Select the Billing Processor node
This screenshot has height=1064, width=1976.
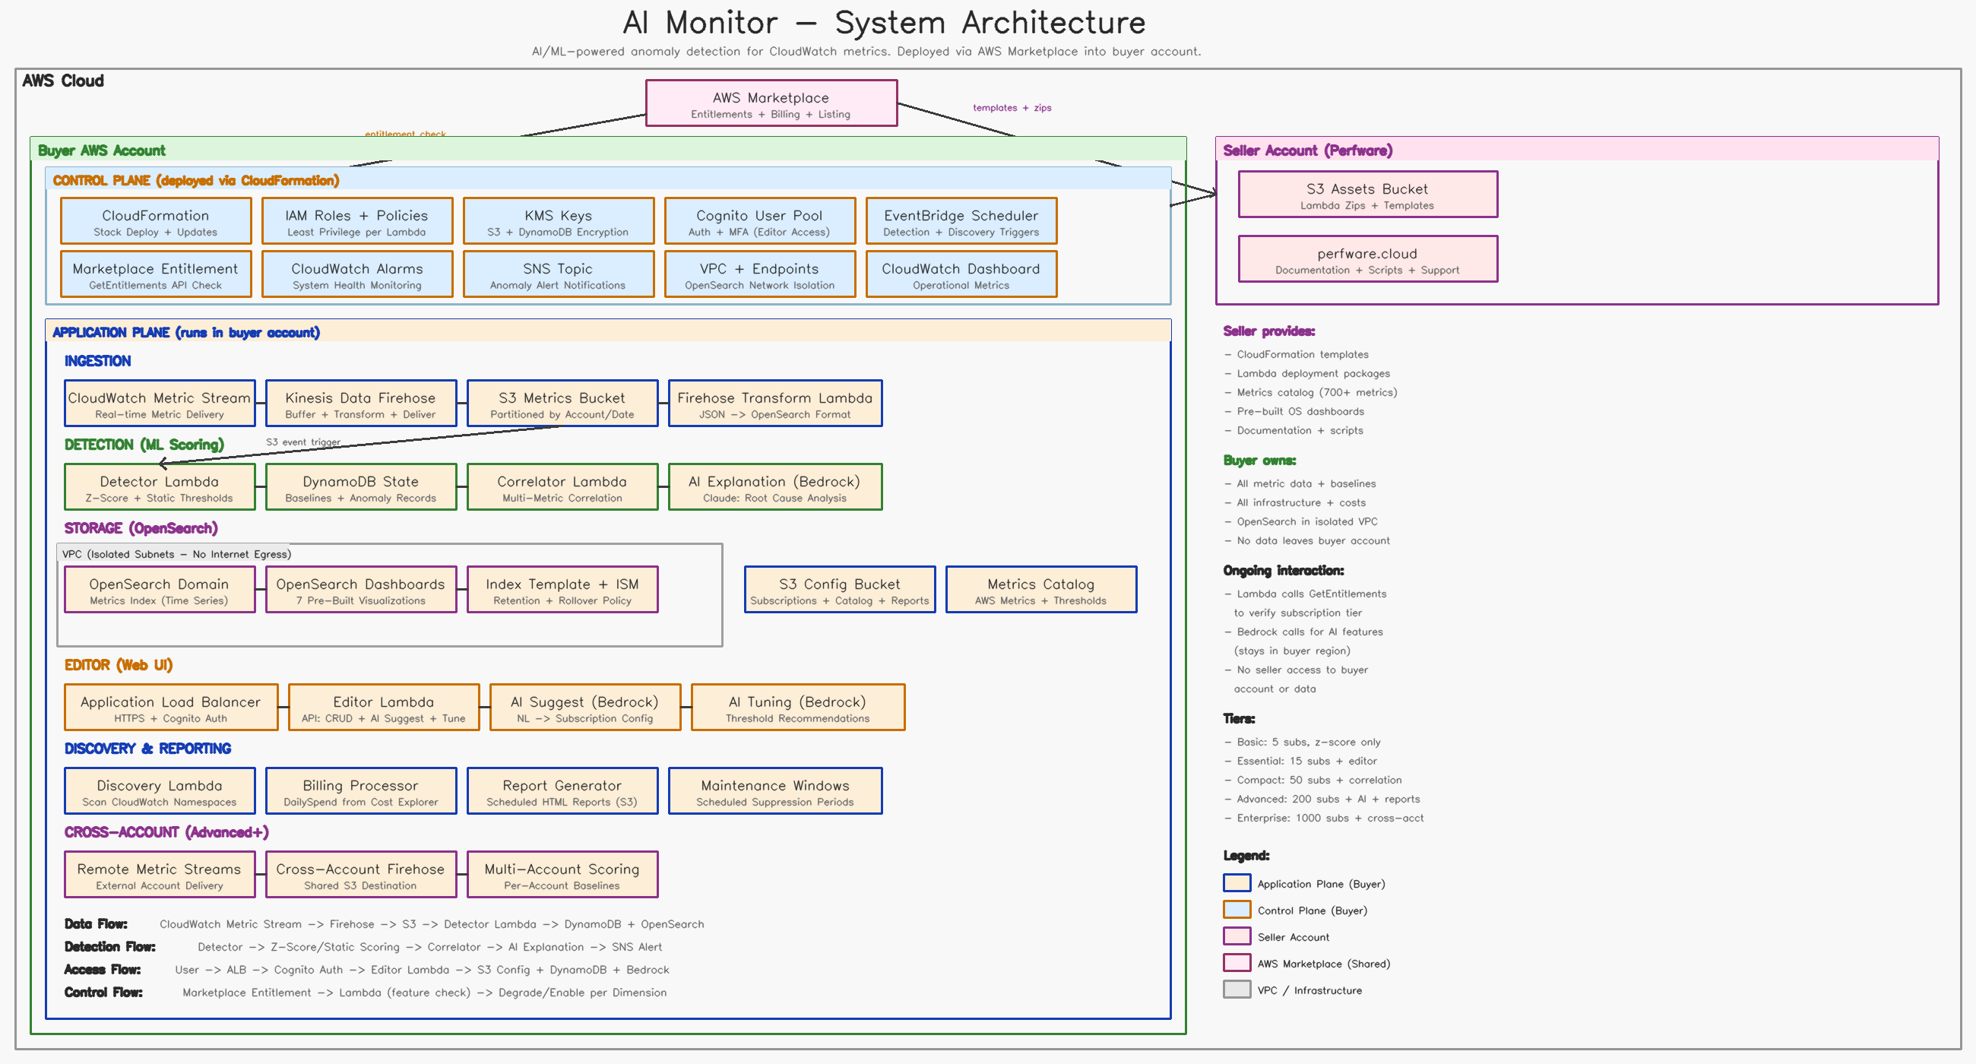coord(360,791)
